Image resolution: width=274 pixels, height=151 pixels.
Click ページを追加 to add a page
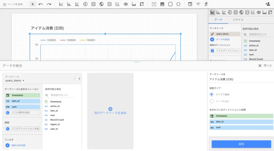click(x=13, y=4)
